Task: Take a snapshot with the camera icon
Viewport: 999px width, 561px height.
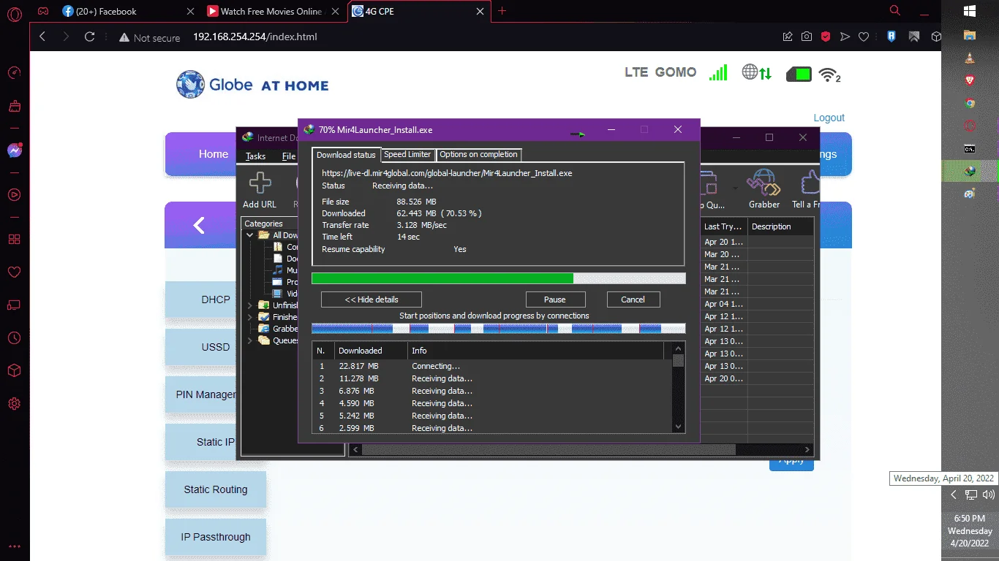Action: pos(806,37)
